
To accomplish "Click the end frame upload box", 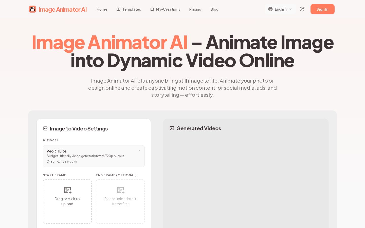I will pyautogui.click(x=120, y=202).
